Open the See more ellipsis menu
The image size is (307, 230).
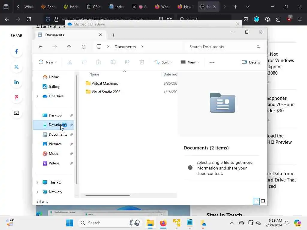pos(212,62)
